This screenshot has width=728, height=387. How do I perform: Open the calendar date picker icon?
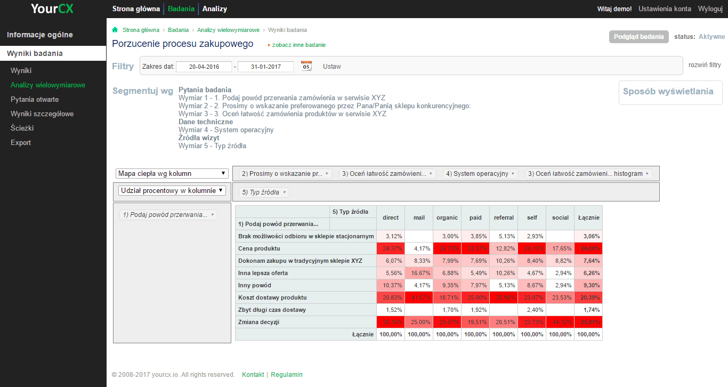306,66
